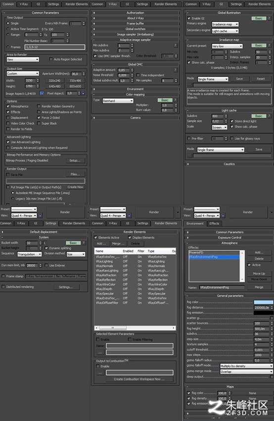Click Create Combustion Workspace Now button
Screen dimensions: 274x421
tap(139, 379)
